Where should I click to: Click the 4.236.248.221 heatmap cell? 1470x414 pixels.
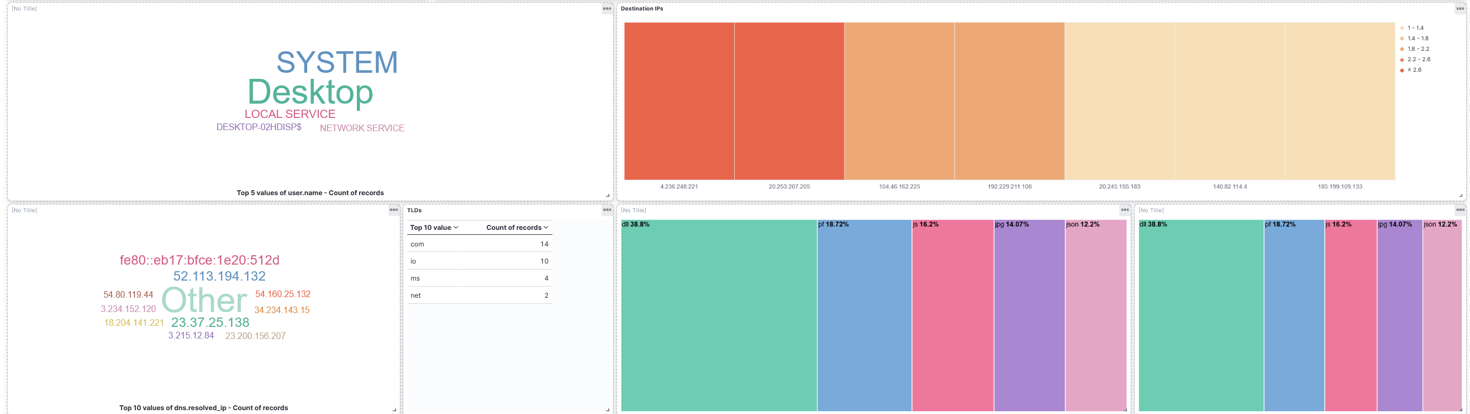tap(679, 101)
